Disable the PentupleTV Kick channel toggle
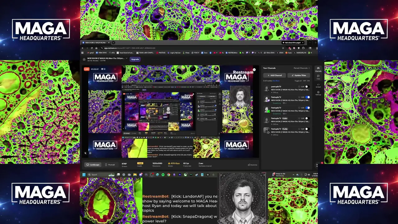This screenshot has width=398, height=224. point(308,108)
